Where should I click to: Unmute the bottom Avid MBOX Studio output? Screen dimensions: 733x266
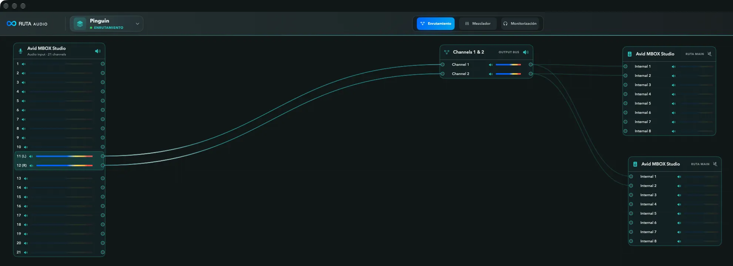(x=715, y=164)
